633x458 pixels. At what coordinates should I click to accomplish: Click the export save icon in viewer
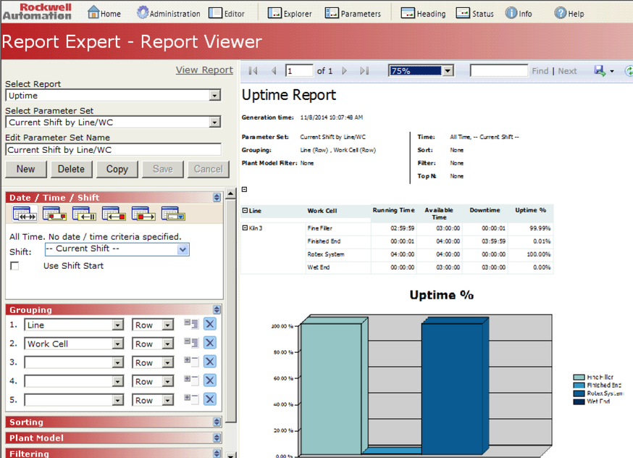[x=599, y=71]
